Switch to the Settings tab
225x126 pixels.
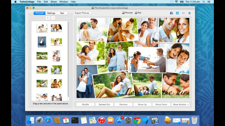[51, 13]
